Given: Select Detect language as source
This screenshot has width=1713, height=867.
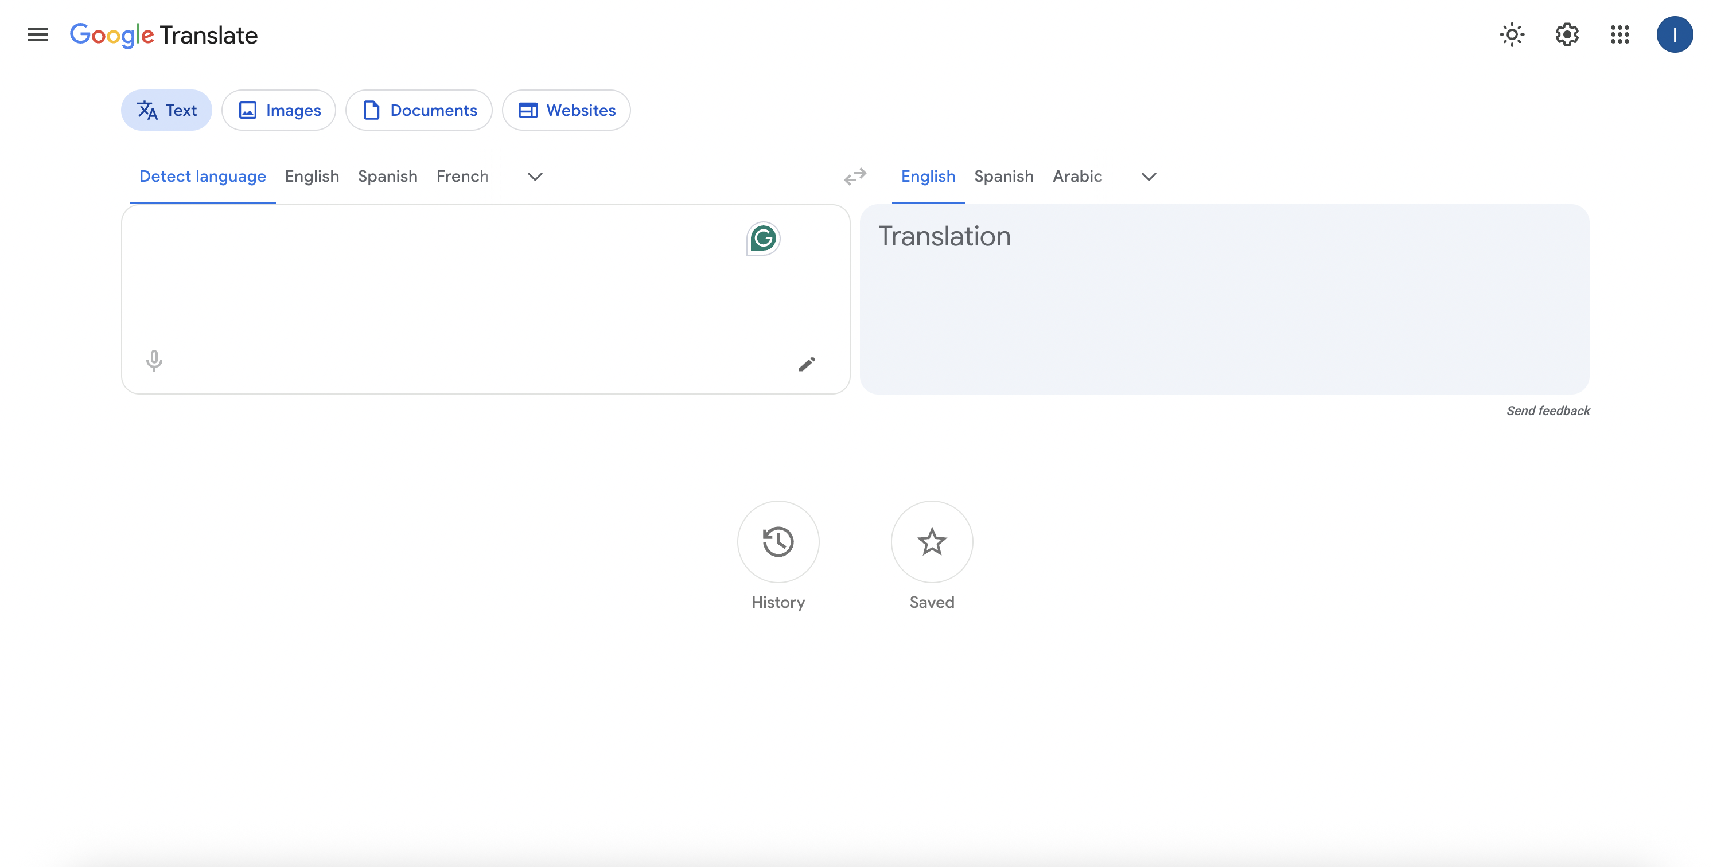Looking at the screenshot, I should [x=203, y=176].
